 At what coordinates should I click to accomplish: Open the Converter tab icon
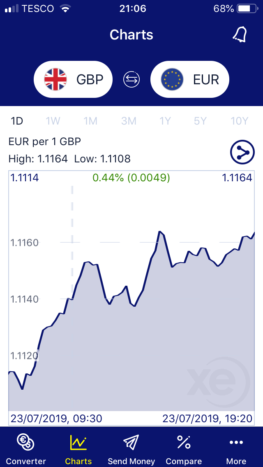point(25,442)
